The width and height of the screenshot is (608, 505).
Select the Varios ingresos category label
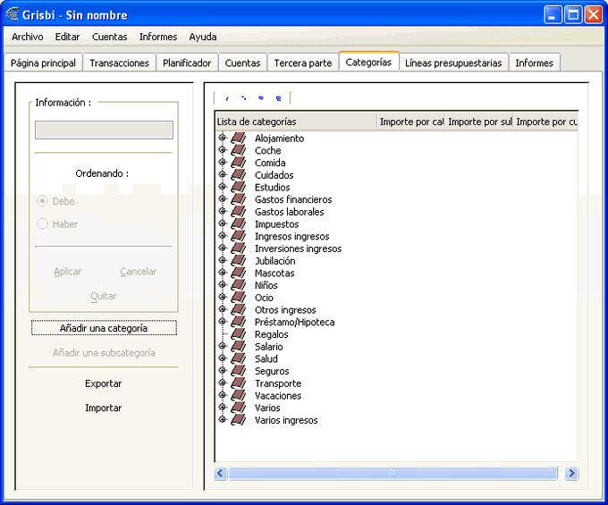286,420
